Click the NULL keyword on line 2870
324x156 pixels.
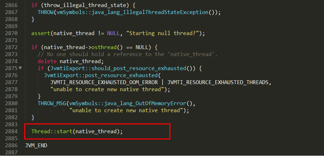point(113,33)
